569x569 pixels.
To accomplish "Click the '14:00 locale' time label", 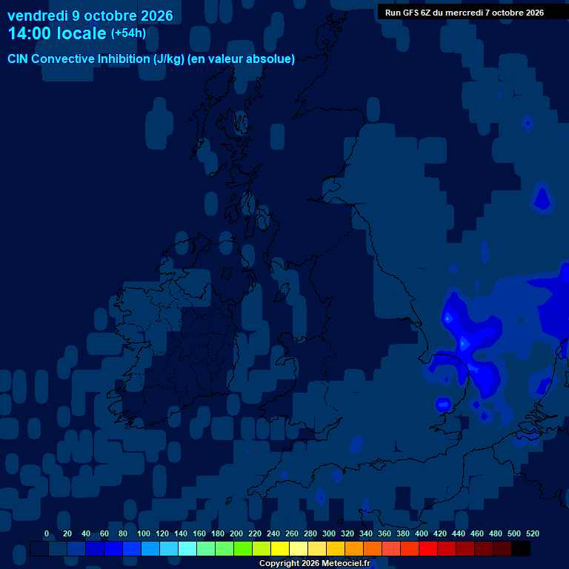I will coord(57,33).
